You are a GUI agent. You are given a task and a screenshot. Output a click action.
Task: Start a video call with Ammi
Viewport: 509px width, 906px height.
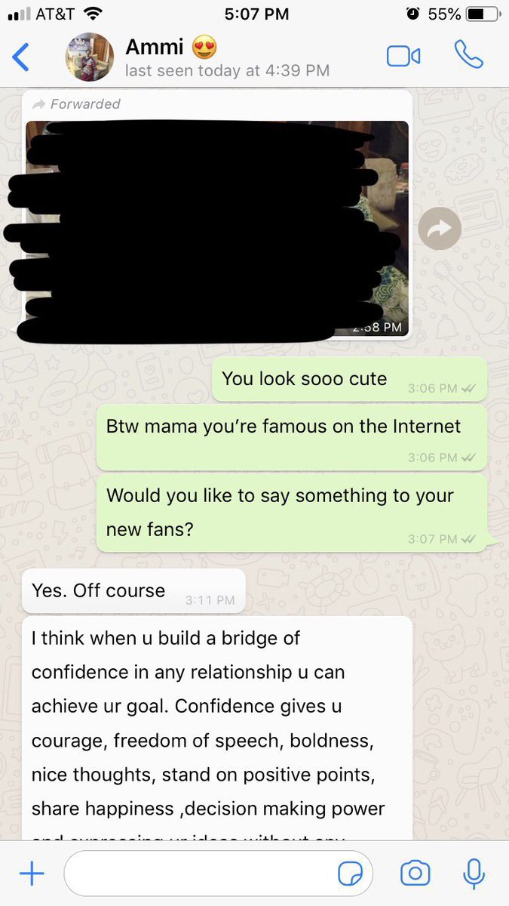[x=403, y=57]
